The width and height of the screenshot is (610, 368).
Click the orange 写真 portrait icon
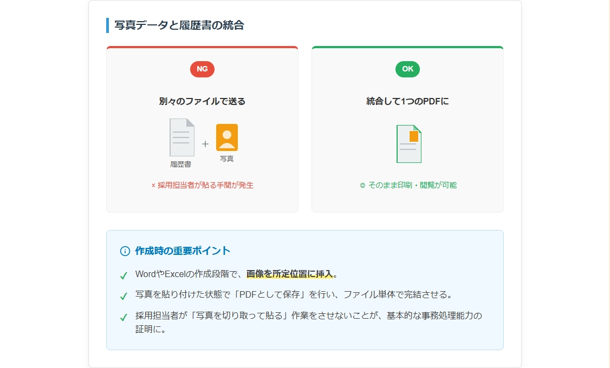click(227, 137)
